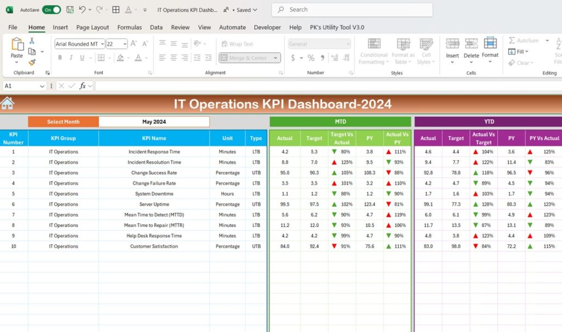
Task: Click the Save icon in title bar
Action: (70, 10)
